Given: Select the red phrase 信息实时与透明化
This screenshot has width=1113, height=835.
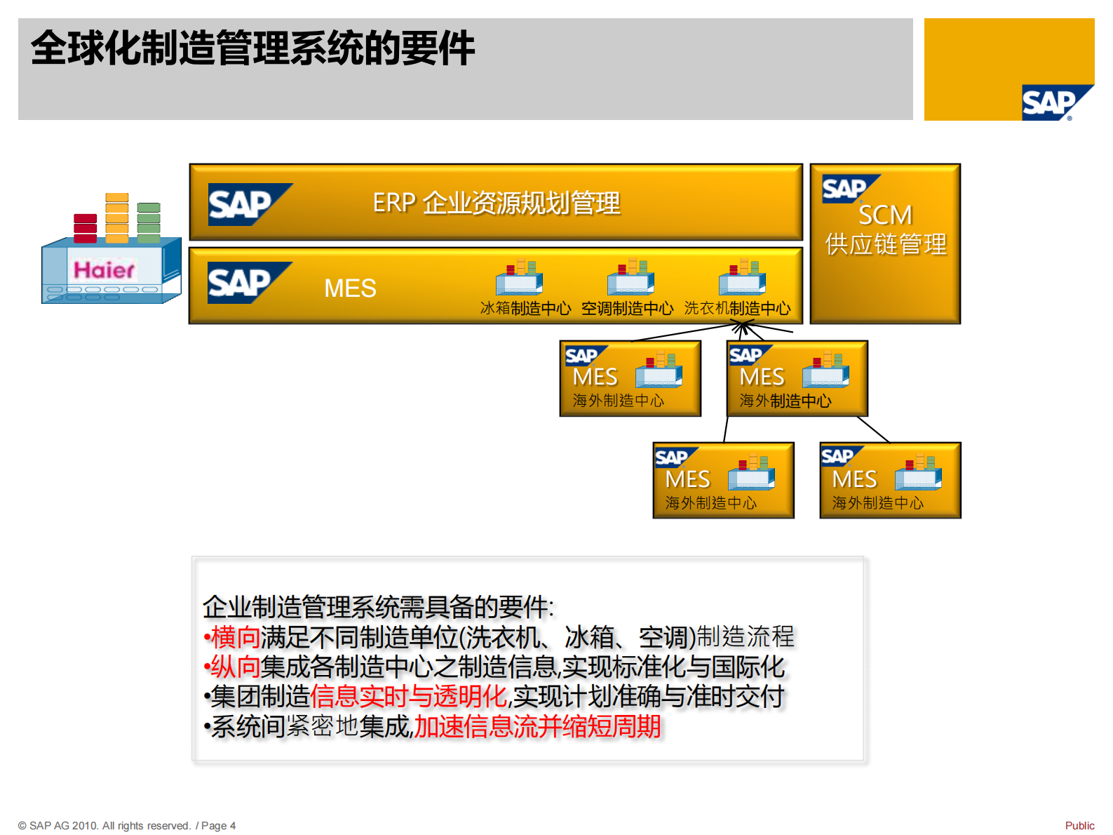Looking at the screenshot, I should tap(408, 696).
